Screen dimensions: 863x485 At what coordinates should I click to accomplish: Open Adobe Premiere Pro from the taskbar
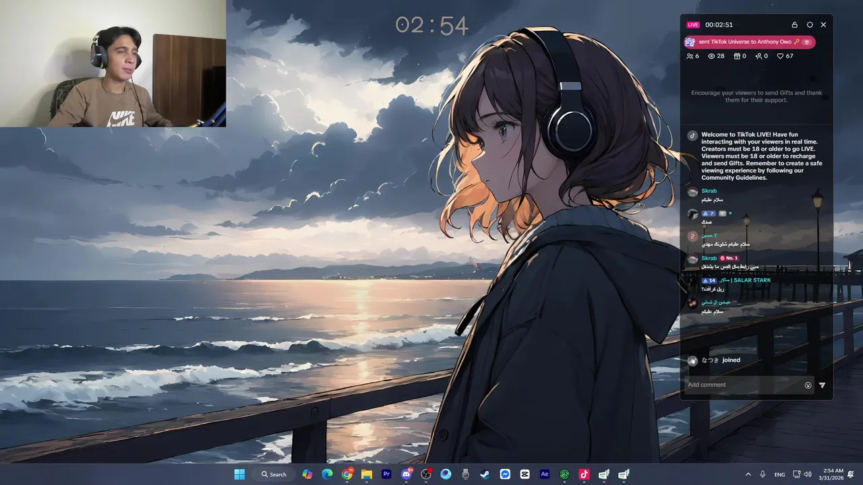coord(386,474)
